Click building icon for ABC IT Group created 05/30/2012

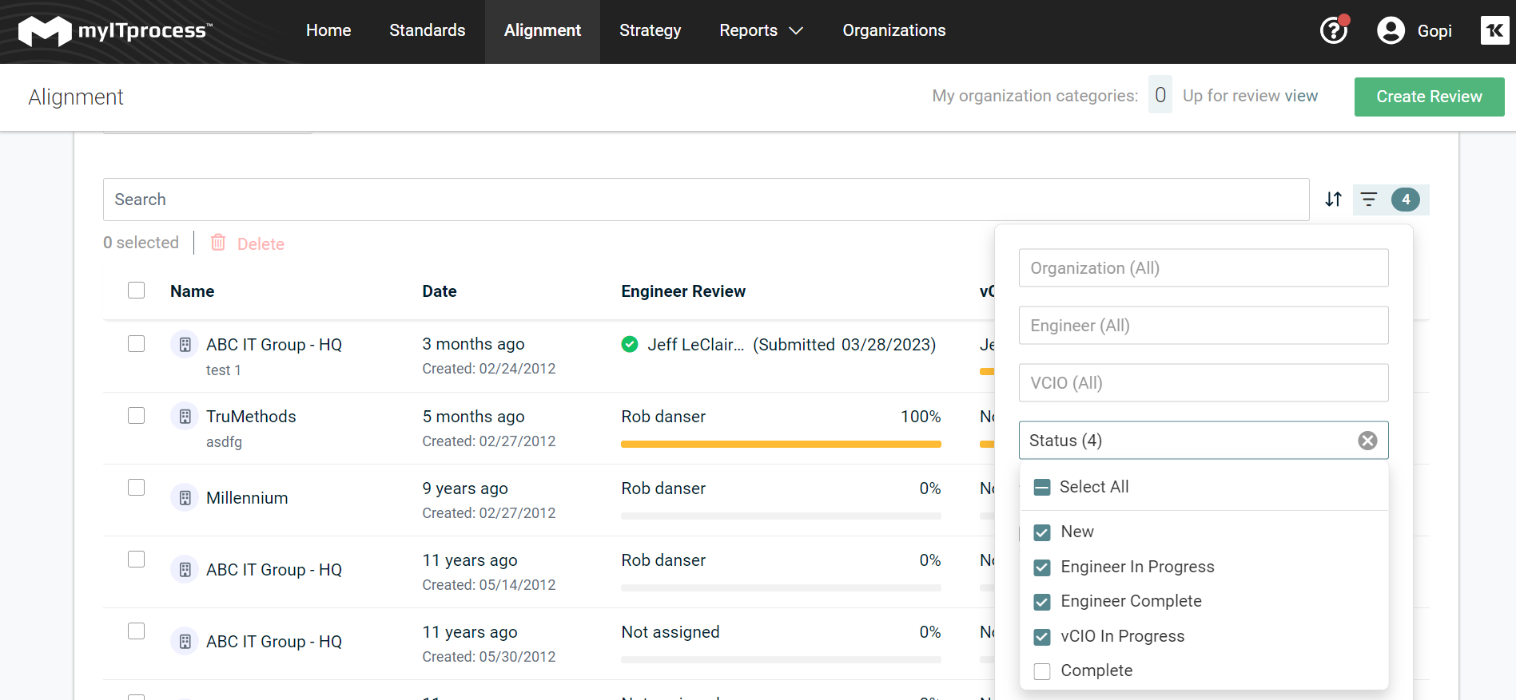[x=185, y=641]
